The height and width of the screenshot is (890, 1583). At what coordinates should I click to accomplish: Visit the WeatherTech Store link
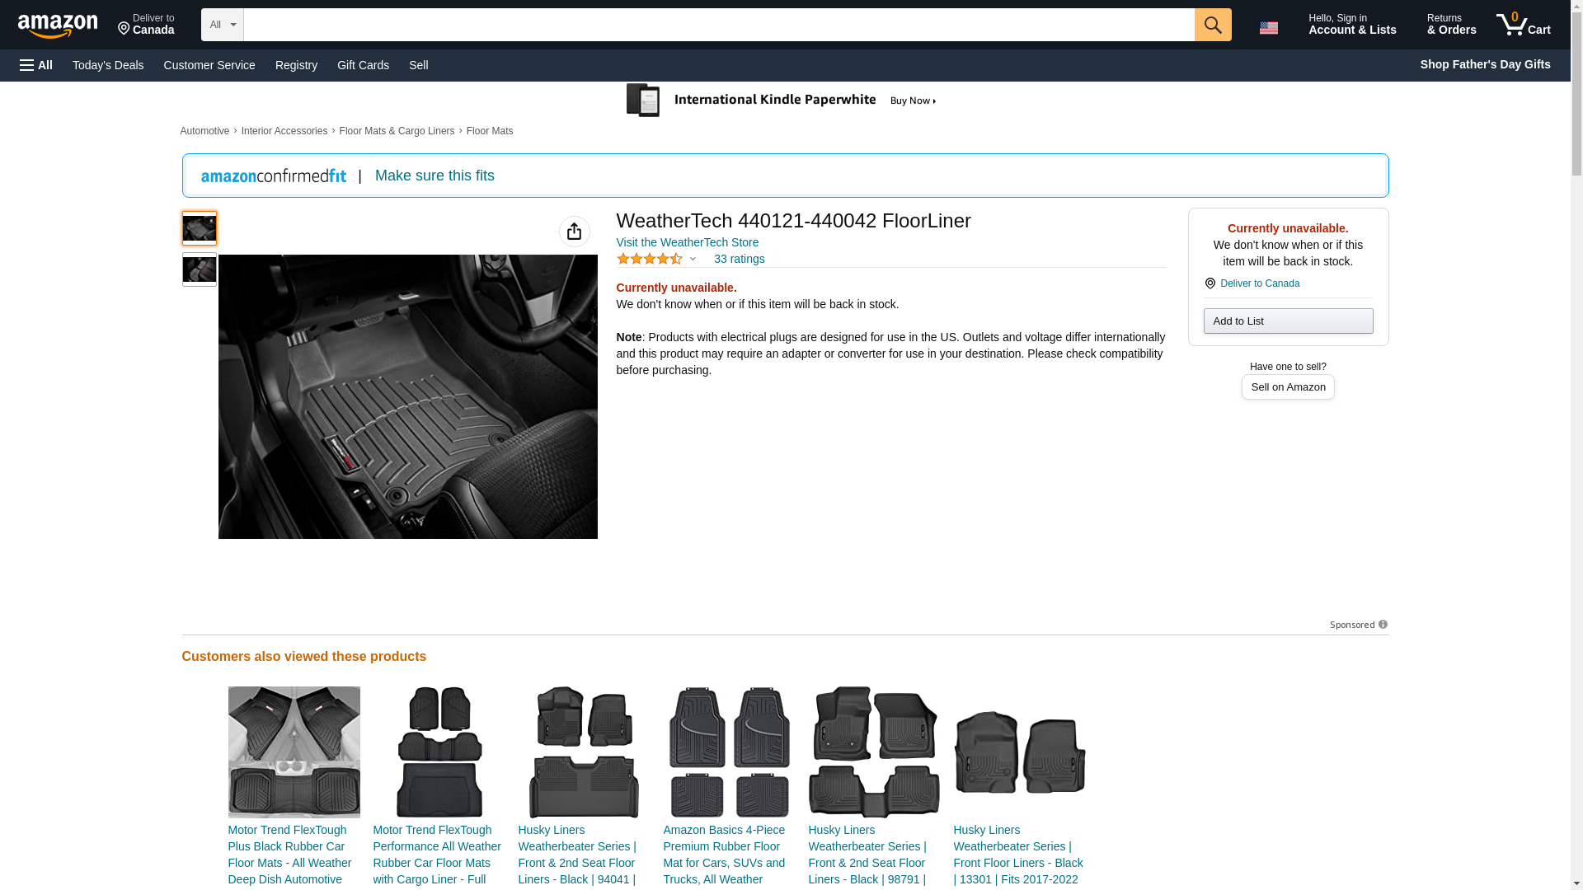coord(687,242)
